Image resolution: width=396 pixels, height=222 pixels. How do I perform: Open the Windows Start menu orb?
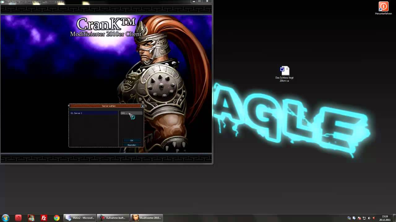[5, 218]
